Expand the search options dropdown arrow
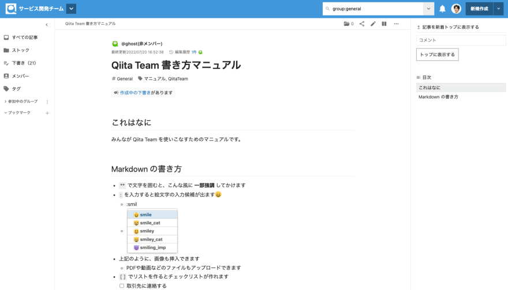 pyautogui.click(x=428, y=9)
